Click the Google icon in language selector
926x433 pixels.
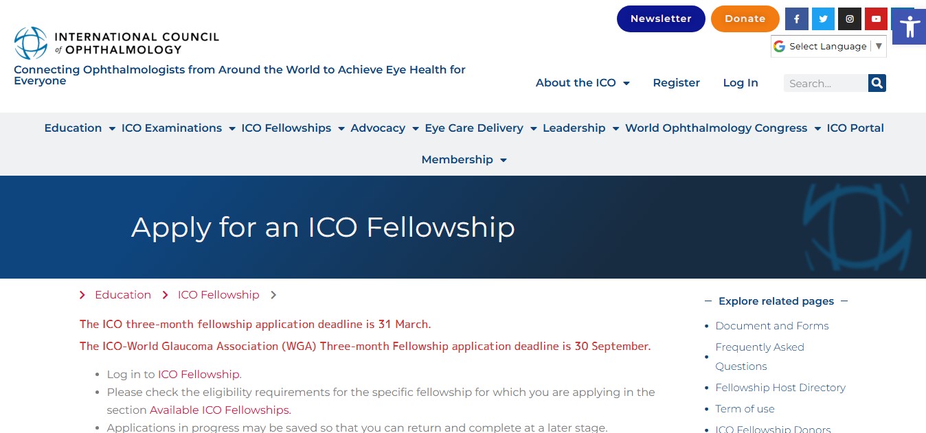pyautogui.click(x=779, y=46)
